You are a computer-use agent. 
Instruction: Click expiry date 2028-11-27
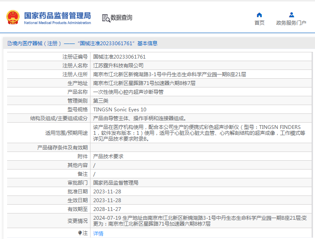(x=107, y=209)
